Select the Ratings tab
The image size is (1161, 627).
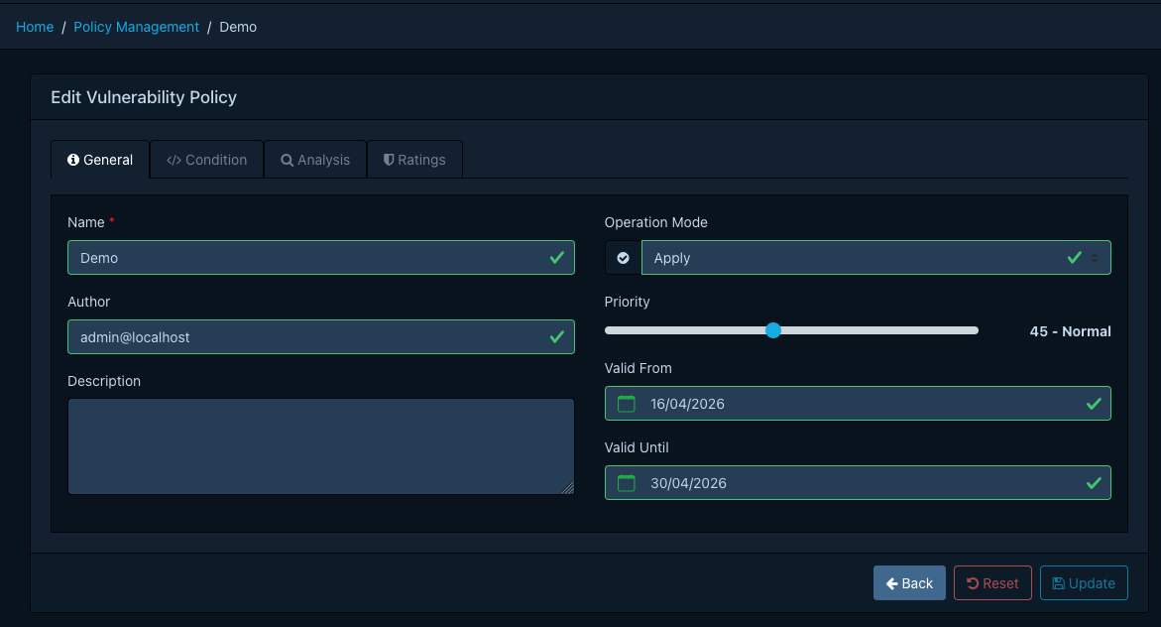413,160
